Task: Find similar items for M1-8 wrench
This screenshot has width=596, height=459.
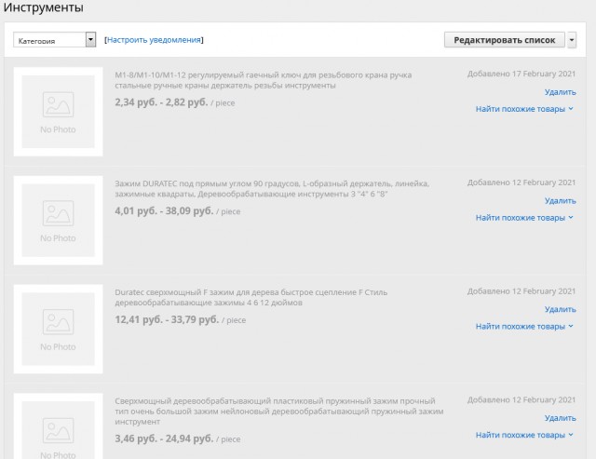Action: click(x=524, y=109)
